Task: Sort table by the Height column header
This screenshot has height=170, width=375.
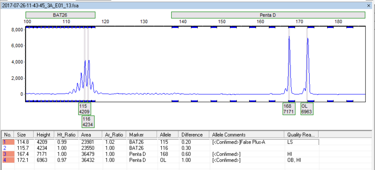Action: pyautogui.click(x=44, y=135)
